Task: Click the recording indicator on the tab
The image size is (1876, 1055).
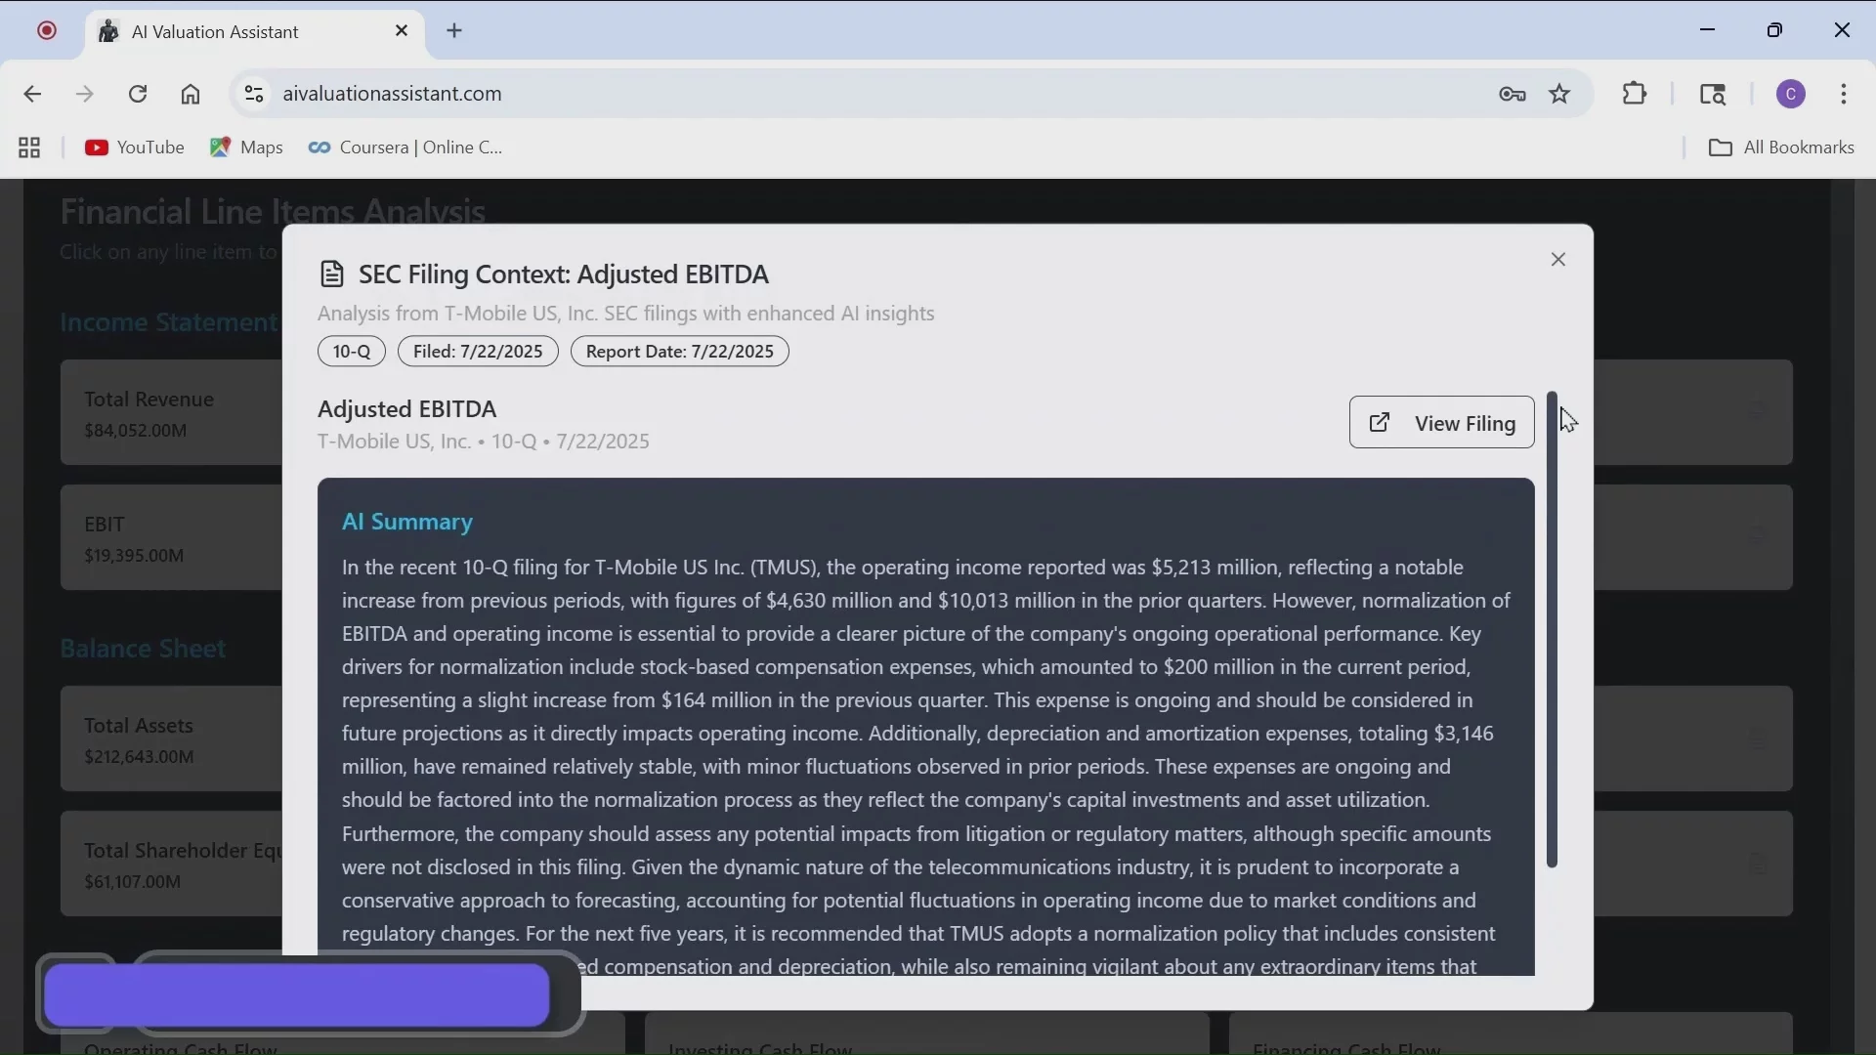Action: pyautogui.click(x=46, y=30)
